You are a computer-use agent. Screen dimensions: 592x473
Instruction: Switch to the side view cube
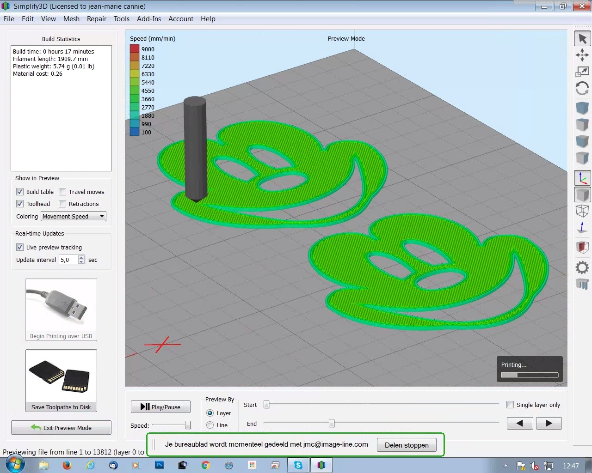click(x=582, y=158)
